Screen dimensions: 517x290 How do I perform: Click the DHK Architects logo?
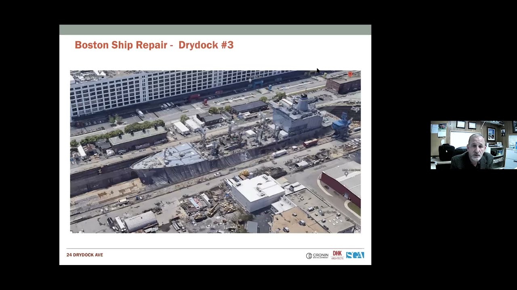(337, 255)
